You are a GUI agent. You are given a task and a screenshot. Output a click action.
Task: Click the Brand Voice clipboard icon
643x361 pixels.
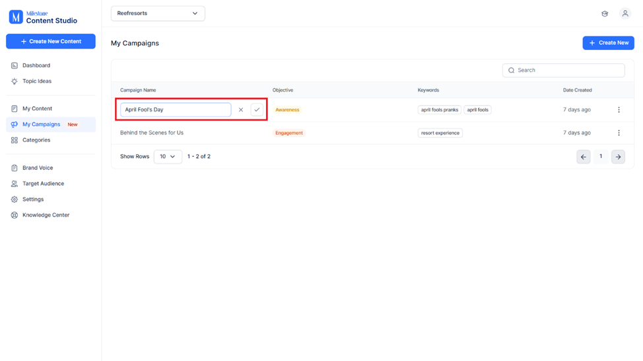point(15,168)
